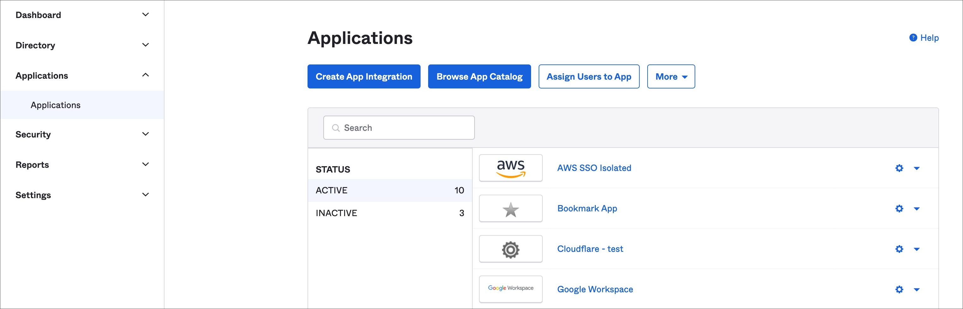The height and width of the screenshot is (309, 963).
Task: Open the Cloudflare - test application link
Action: 590,249
